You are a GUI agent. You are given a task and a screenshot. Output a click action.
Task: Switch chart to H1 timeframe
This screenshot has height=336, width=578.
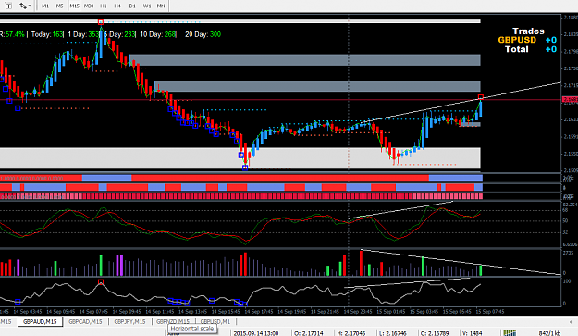(104, 6)
